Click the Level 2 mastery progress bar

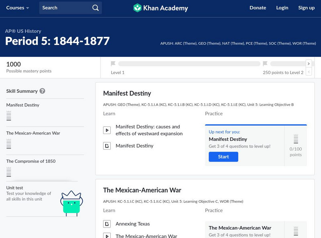[x=288, y=64]
